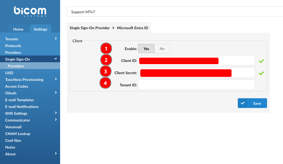The image size is (283, 164).
Task: Click the green checkmark beside Client ID
Action: (x=261, y=61)
